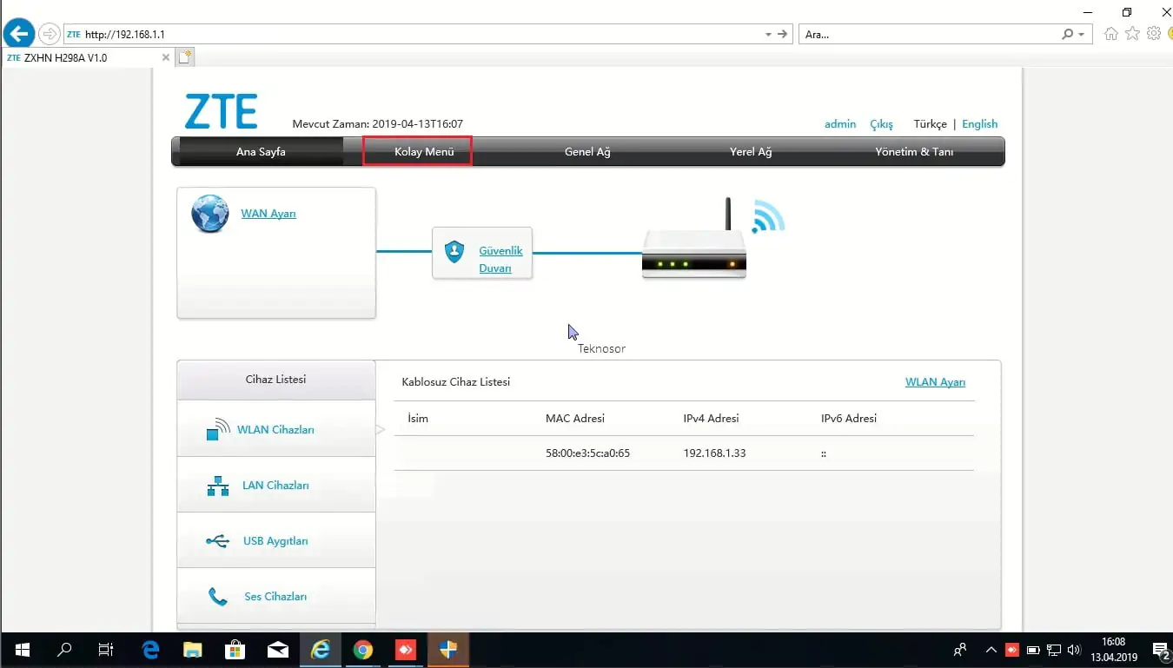The height and width of the screenshot is (668, 1173).
Task: Go back with browser back arrow
Action: coord(18,34)
